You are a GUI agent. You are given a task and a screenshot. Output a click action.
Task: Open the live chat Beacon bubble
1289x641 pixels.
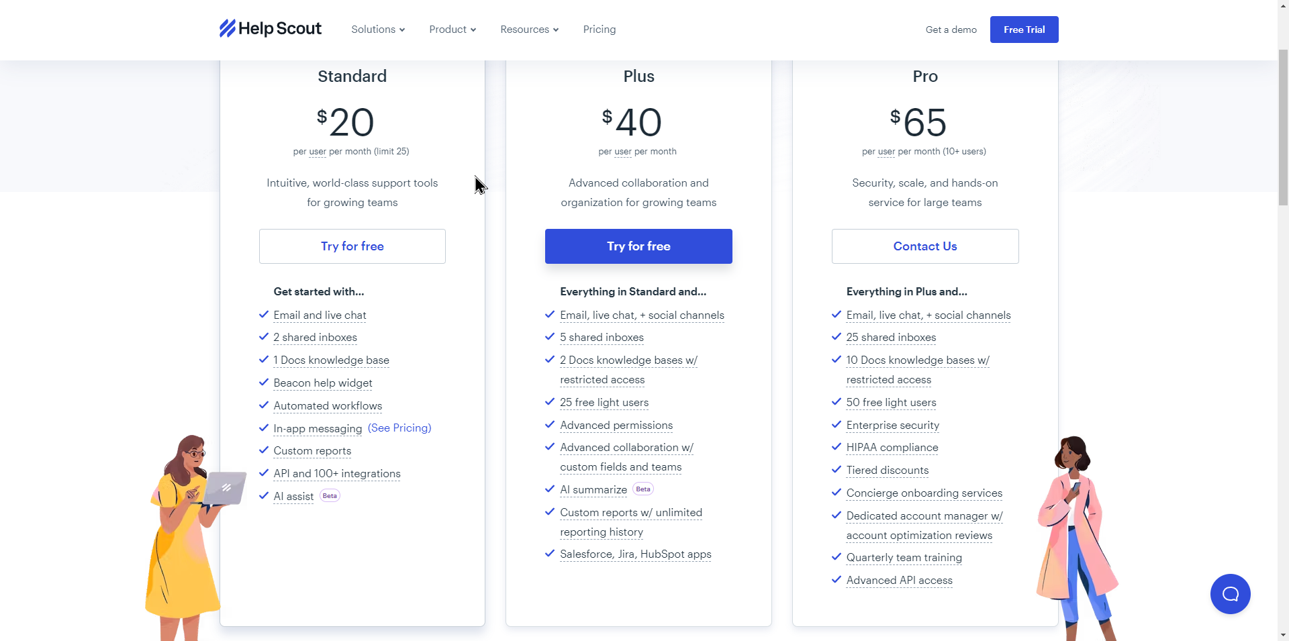pos(1230,594)
